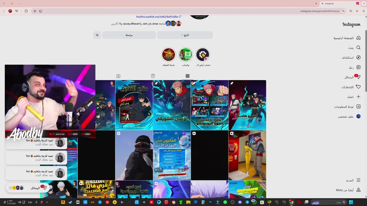
Task: Open the Jujutsu awakening overview post
Action: coord(210,105)
